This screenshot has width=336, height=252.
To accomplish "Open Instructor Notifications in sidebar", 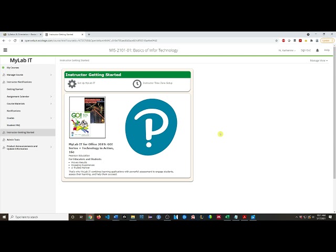I will point(19,82).
